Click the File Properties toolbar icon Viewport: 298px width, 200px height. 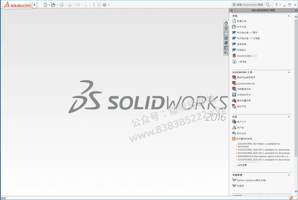pos(99,5)
